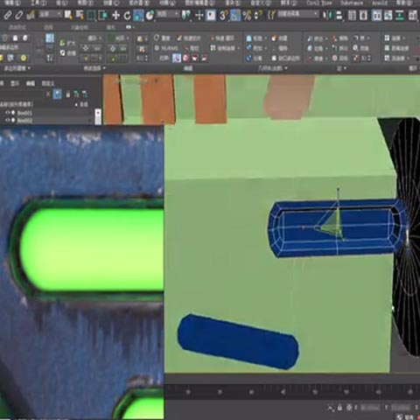Click the Repeat Last button
This screenshot has height=420, width=420.
tap(162, 38)
